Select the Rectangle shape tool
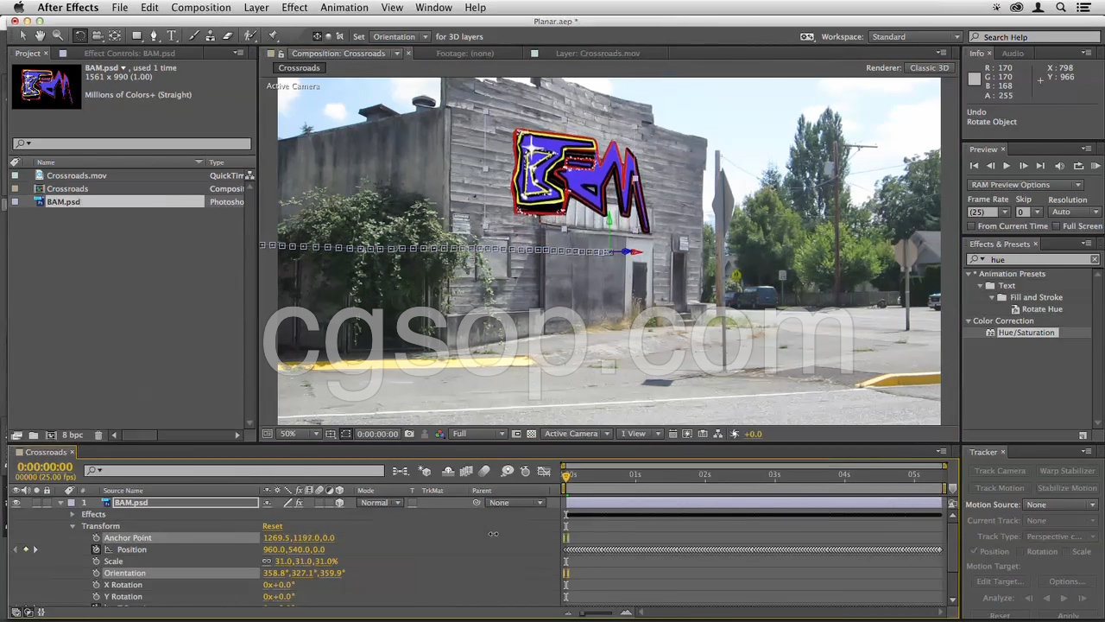The width and height of the screenshot is (1105, 622). [136, 36]
